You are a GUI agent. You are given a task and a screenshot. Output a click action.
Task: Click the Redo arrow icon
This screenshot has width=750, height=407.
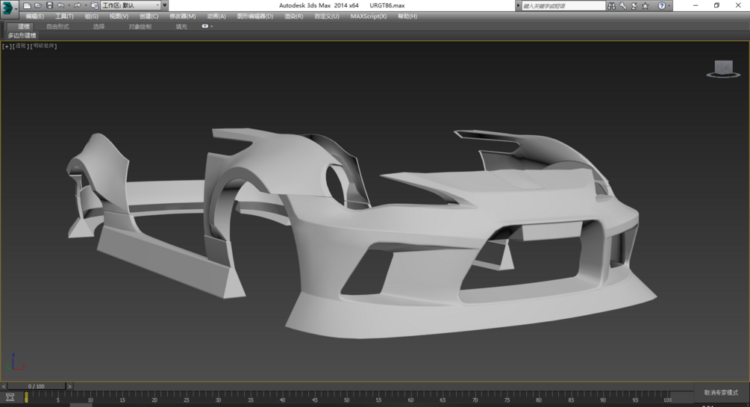click(76, 5)
